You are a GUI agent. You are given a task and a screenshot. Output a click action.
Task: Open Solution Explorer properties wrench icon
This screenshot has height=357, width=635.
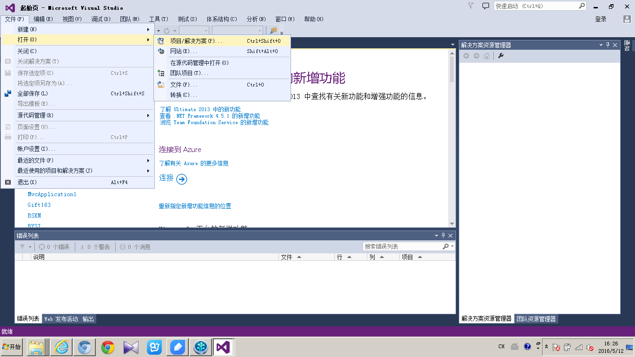[x=501, y=56]
